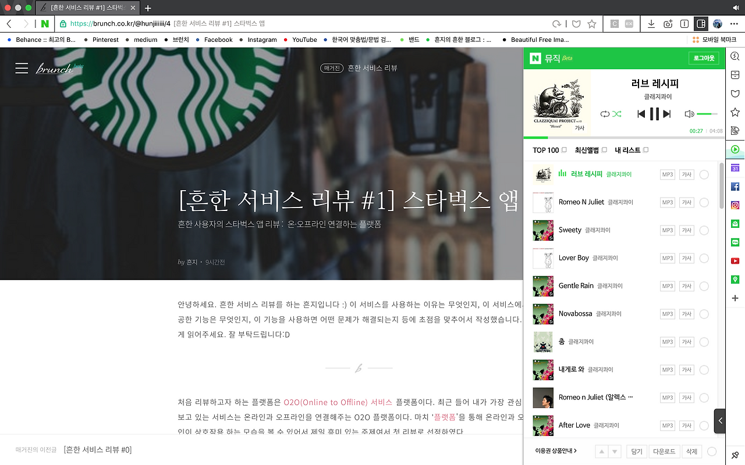Screen dimensions: 745x465
Task: Check the 러브 레시피 track selection circle
Action: tap(704, 174)
